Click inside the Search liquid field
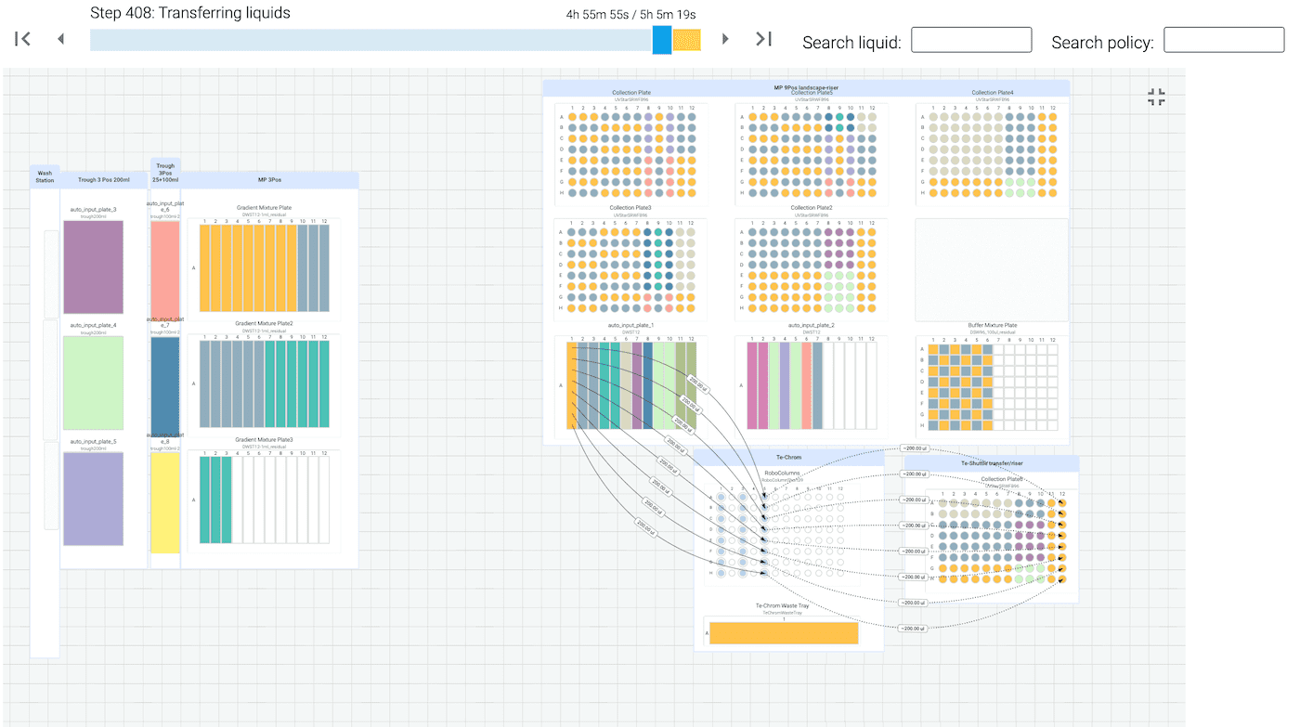 [970, 39]
